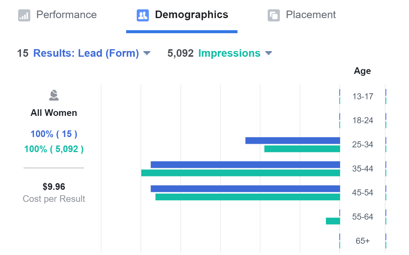Viewport: 409px width, 255px height.
Task: Select the Demographics tab label
Action: click(x=191, y=14)
